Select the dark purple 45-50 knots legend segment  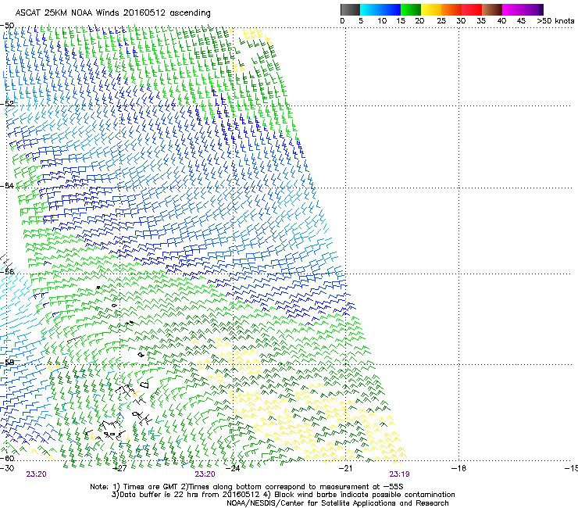pyautogui.click(x=533, y=9)
